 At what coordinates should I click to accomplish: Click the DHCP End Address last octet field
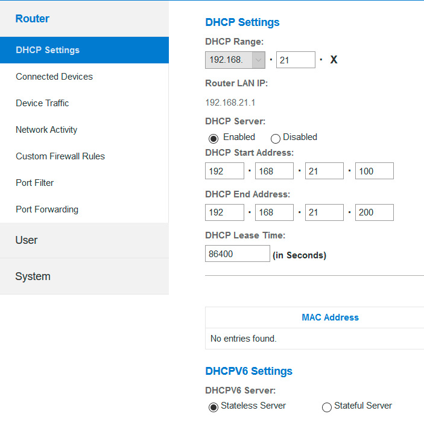point(374,212)
